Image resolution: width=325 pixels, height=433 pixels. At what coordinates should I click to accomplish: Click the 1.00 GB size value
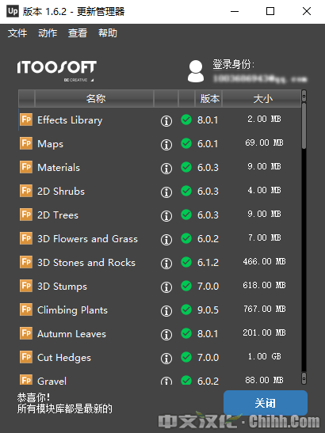pos(265,356)
